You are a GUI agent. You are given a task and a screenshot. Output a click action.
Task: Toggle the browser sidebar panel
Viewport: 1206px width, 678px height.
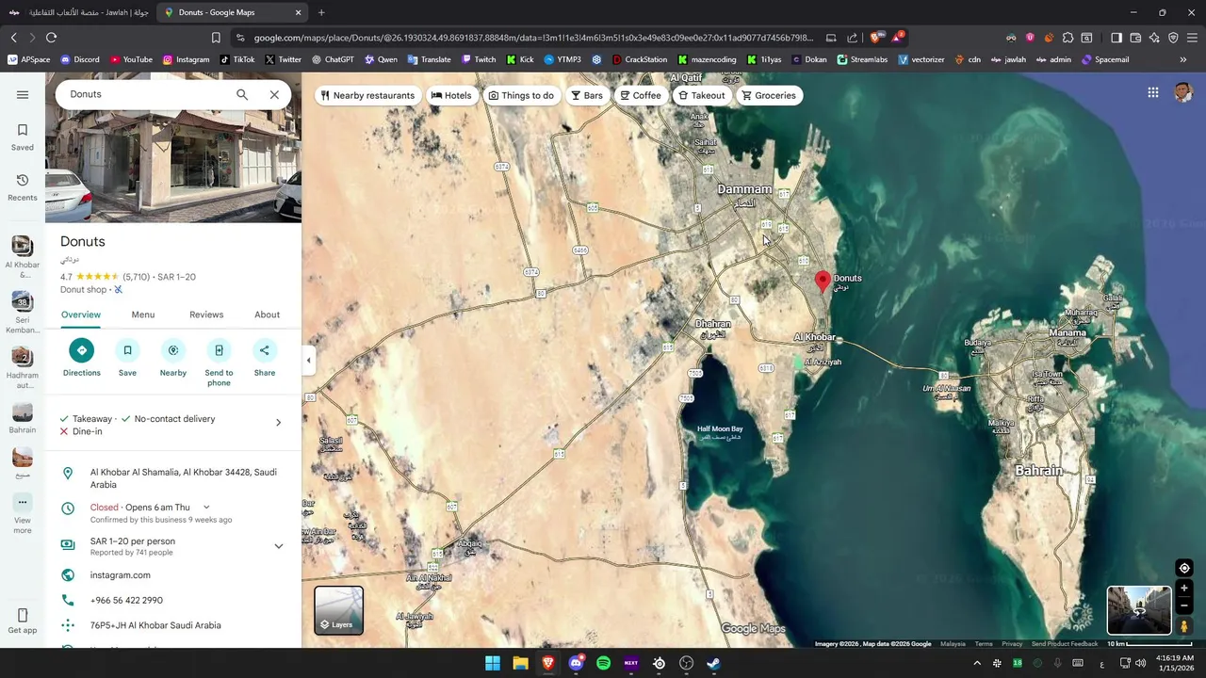(x=1116, y=38)
